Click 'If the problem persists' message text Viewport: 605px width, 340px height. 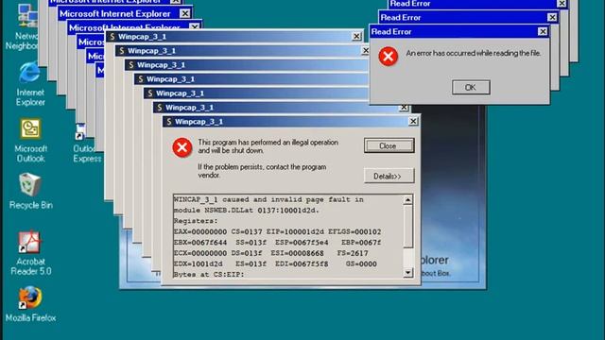(262, 171)
